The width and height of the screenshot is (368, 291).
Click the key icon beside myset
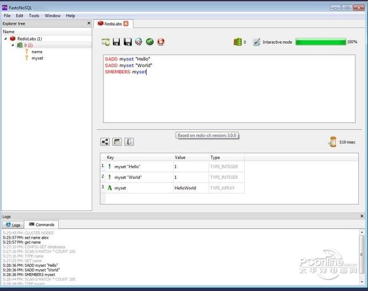(27, 58)
